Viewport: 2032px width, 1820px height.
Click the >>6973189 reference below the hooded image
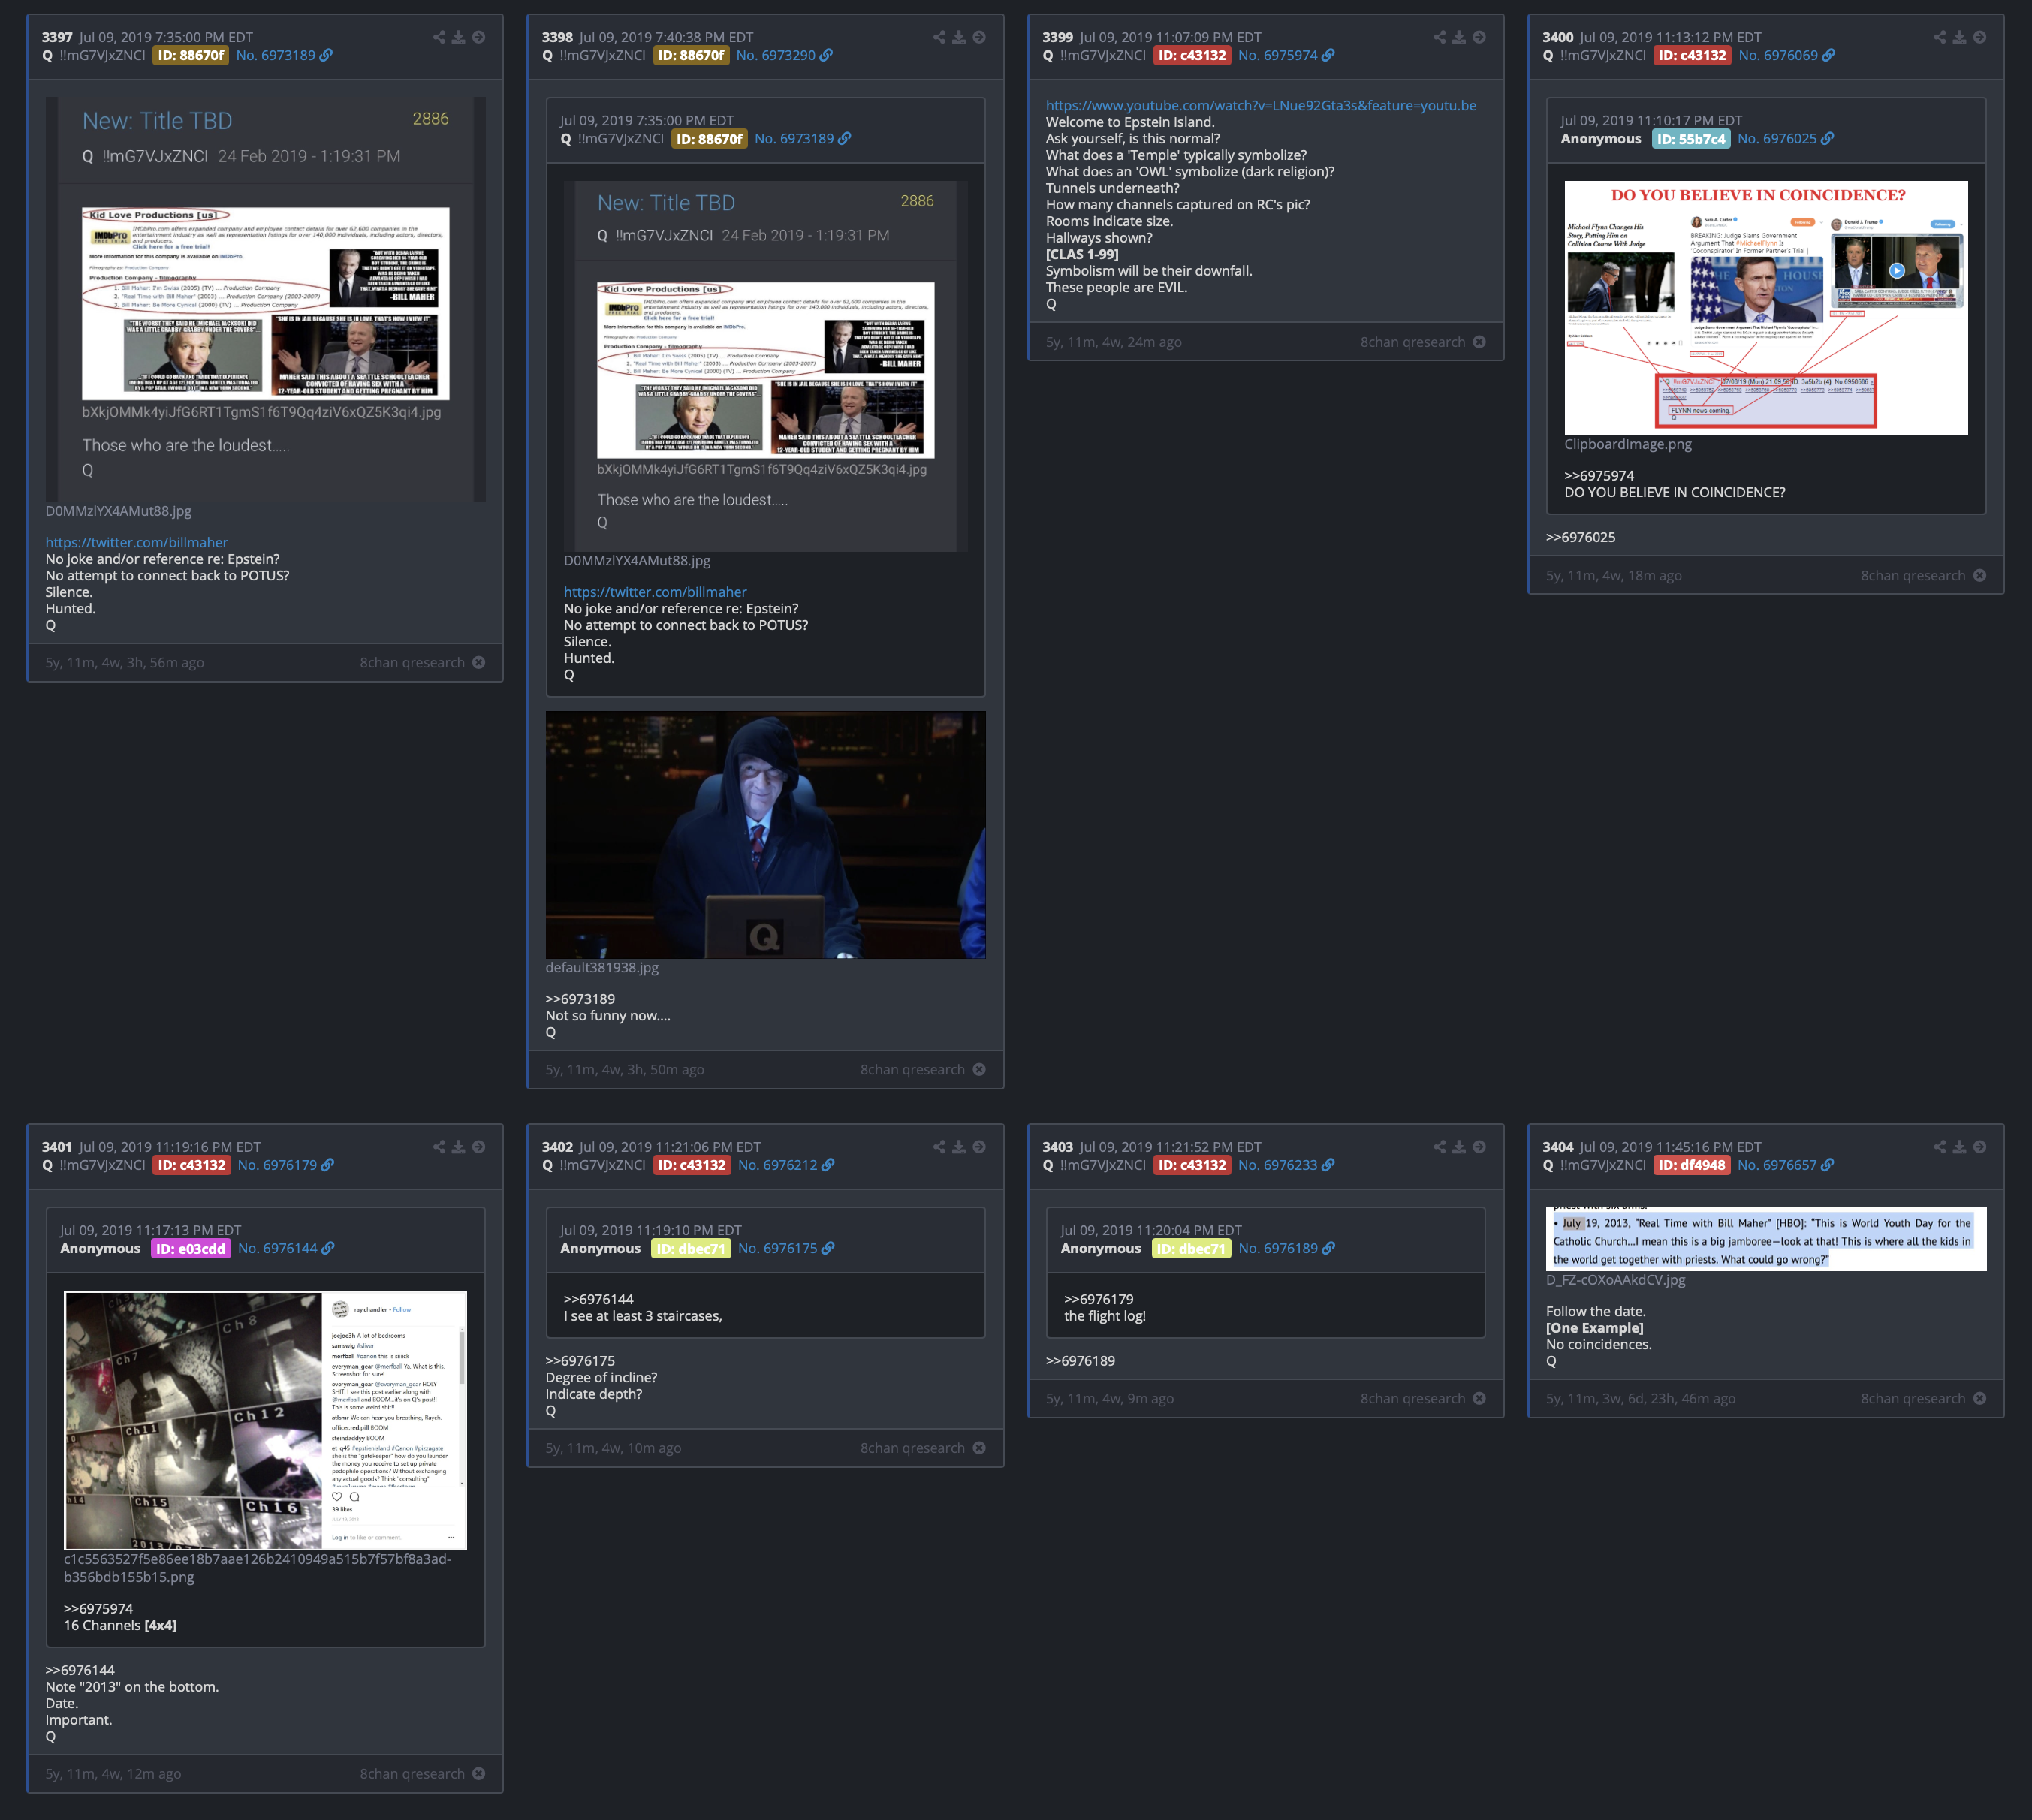pyautogui.click(x=580, y=999)
